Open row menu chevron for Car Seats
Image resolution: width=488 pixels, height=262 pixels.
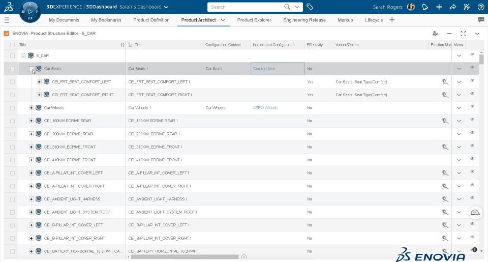pos(459,69)
